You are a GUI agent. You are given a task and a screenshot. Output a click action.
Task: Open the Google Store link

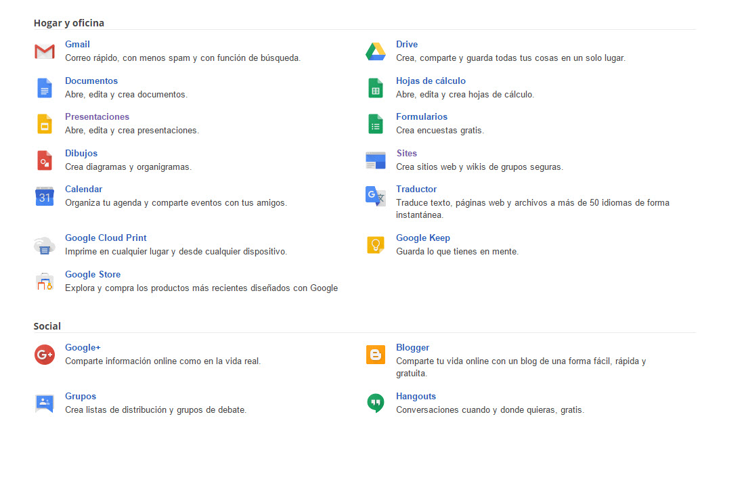point(93,275)
